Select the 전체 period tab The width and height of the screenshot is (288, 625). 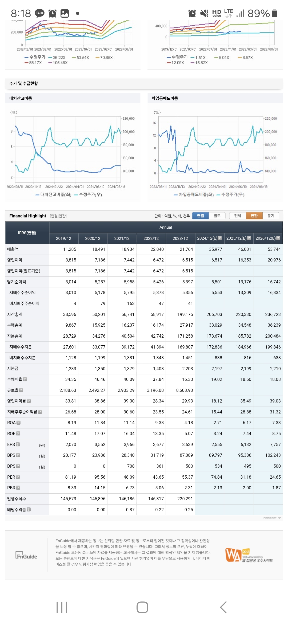tap(237, 216)
